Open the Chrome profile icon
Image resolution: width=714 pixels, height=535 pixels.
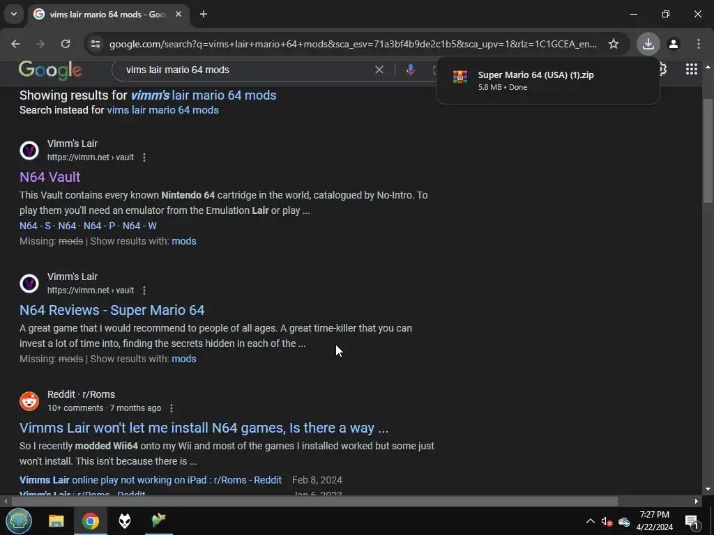[x=674, y=44]
